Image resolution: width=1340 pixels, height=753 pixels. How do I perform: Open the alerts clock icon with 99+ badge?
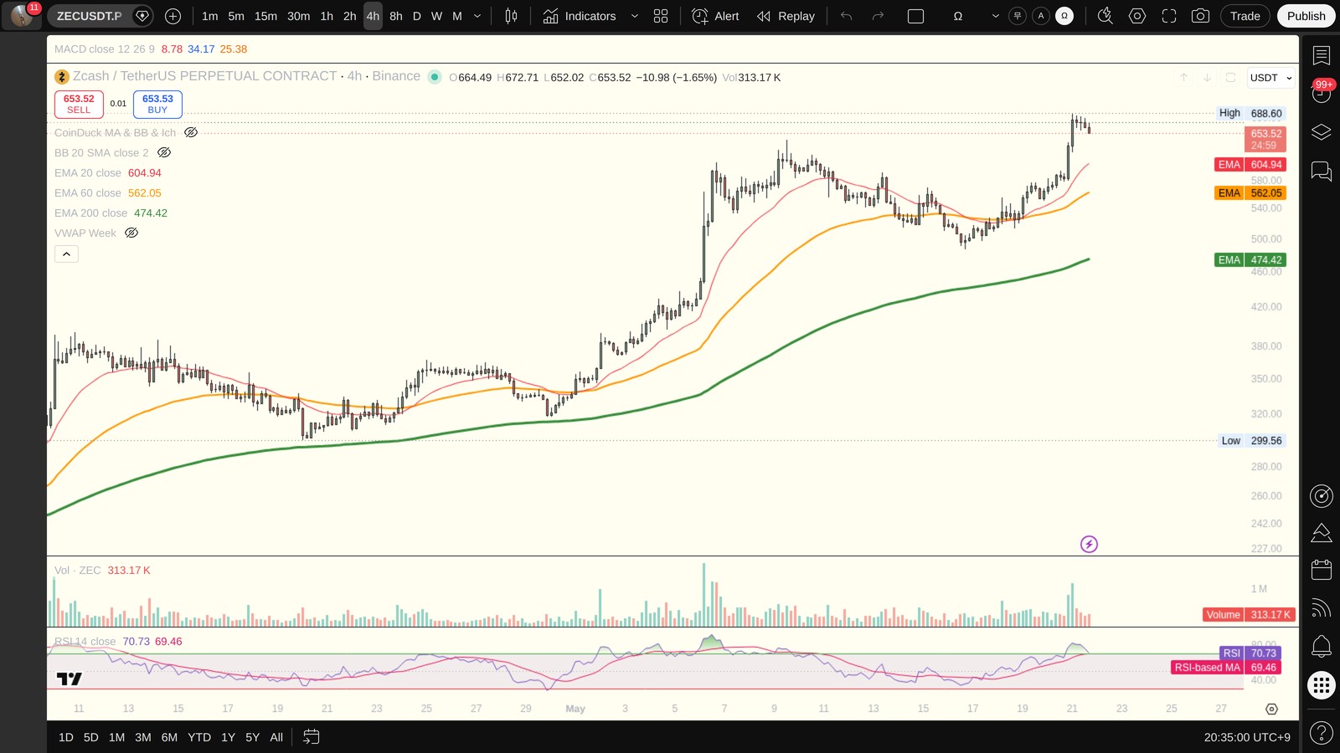pos(1322,91)
